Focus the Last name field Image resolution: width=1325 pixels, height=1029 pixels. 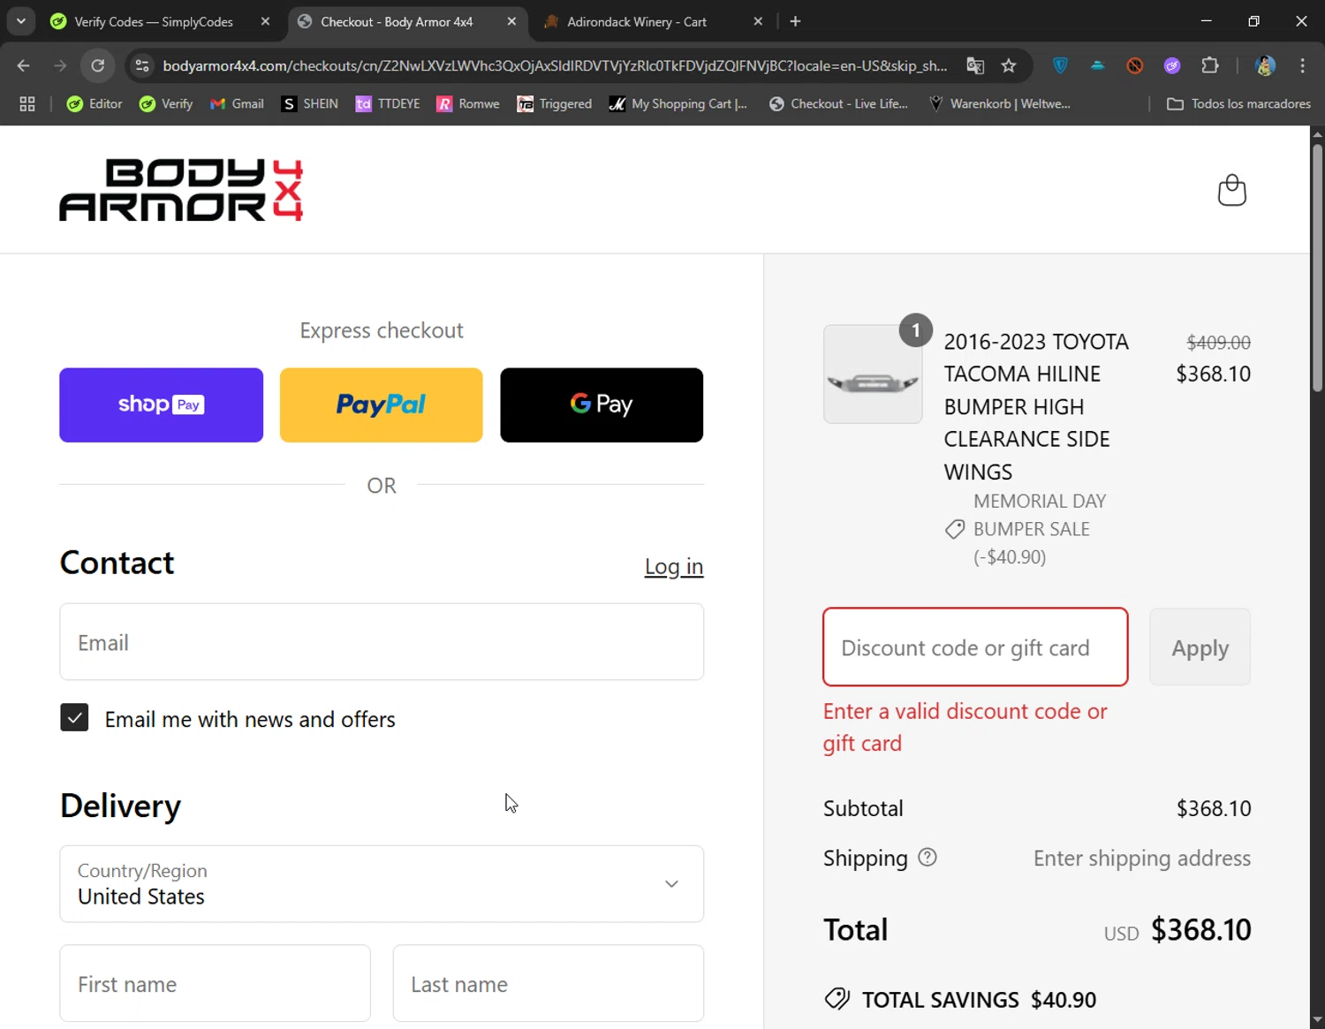point(549,983)
